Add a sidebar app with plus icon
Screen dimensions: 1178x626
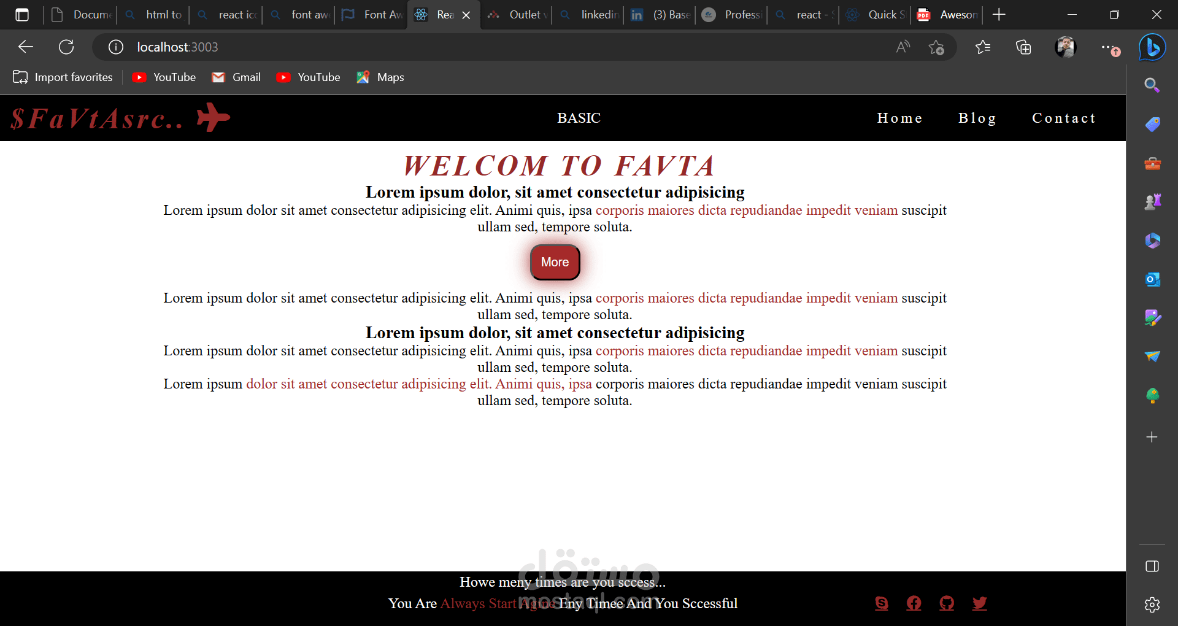1152,437
